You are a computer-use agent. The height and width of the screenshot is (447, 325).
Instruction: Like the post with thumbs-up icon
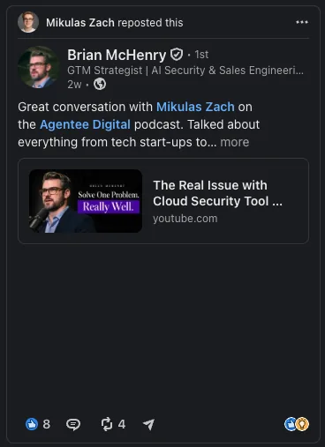pos(32,424)
